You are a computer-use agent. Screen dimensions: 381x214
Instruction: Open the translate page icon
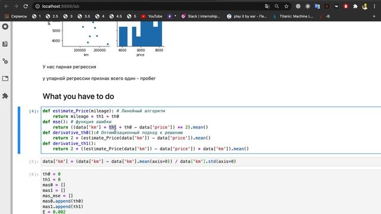(267, 7)
